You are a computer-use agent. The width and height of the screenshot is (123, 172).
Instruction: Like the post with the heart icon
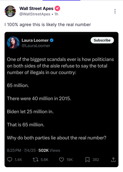[x=61, y=160]
